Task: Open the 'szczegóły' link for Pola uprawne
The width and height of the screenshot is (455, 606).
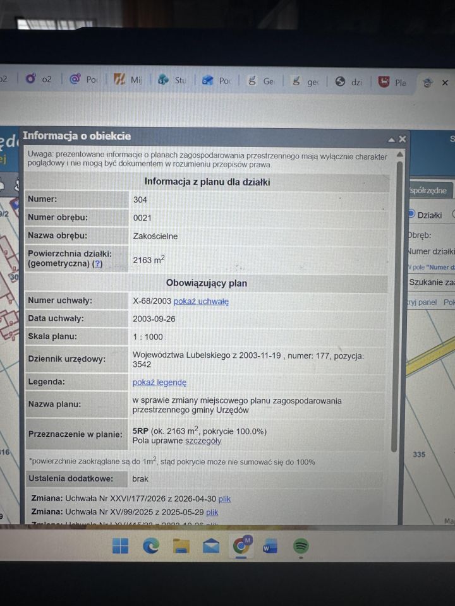Action: click(x=203, y=441)
